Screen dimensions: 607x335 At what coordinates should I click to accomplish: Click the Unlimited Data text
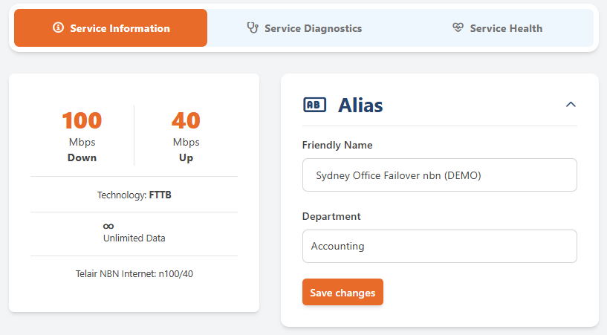[x=134, y=238]
